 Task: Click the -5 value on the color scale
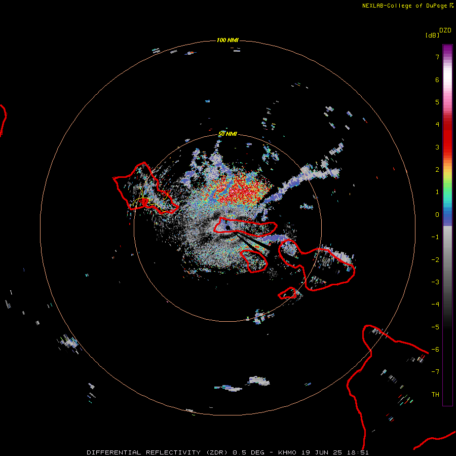click(435, 327)
